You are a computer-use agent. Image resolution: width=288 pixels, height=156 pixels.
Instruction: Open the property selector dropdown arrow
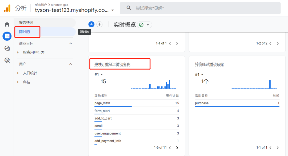coord(113,10)
